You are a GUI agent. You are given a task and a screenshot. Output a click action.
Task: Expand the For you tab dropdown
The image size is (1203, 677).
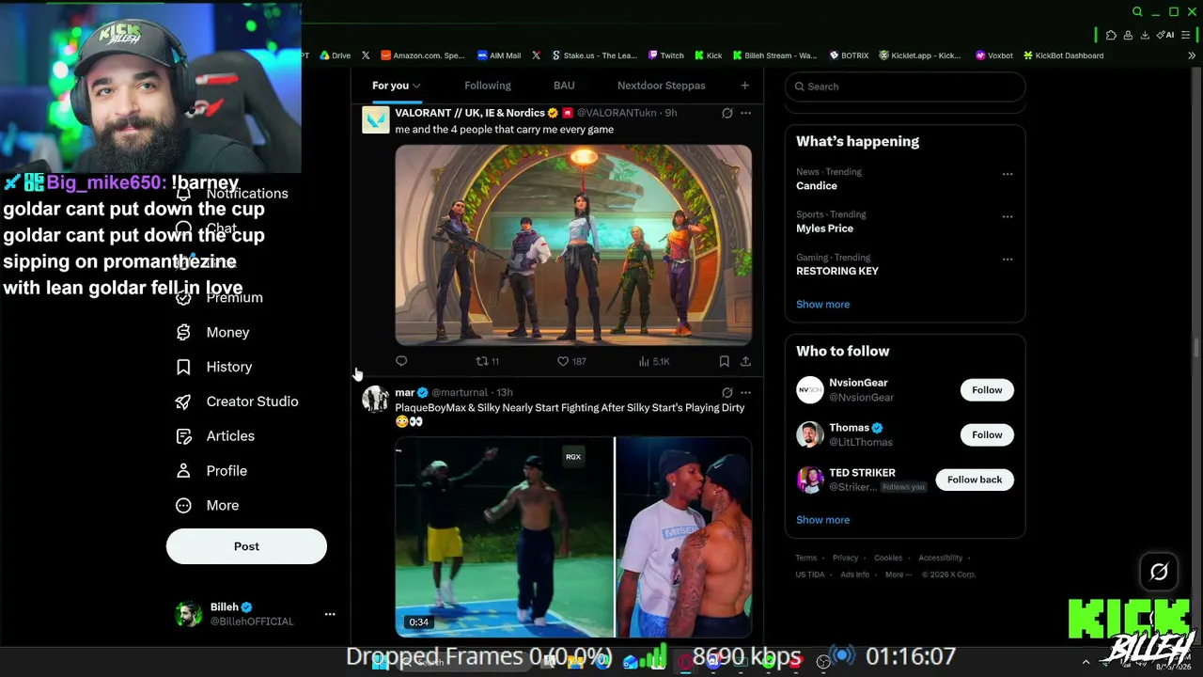416,86
